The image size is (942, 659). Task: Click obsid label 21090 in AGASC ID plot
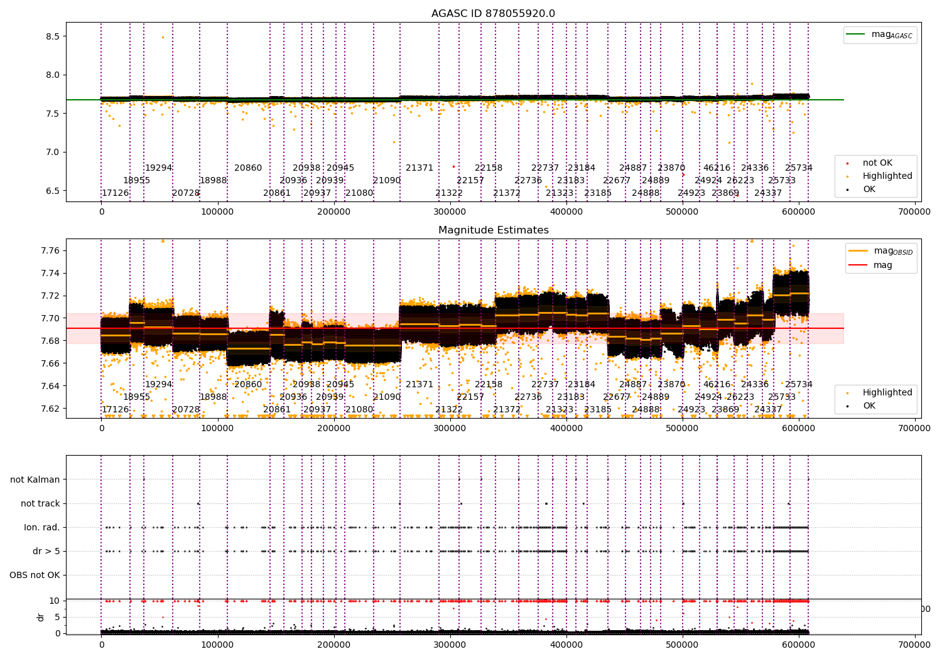(387, 180)
